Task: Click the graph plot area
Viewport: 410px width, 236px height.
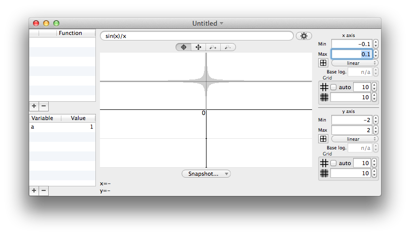Action: [x=206, y=110]
